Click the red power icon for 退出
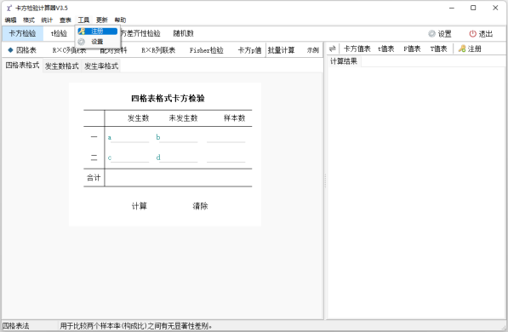 click(472, 33)
